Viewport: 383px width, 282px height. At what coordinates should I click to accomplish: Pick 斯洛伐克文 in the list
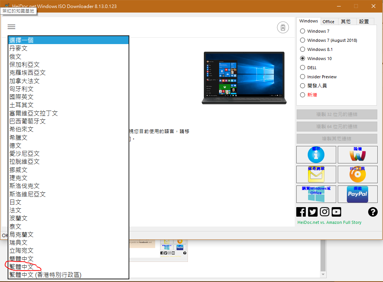coord(68,186)
